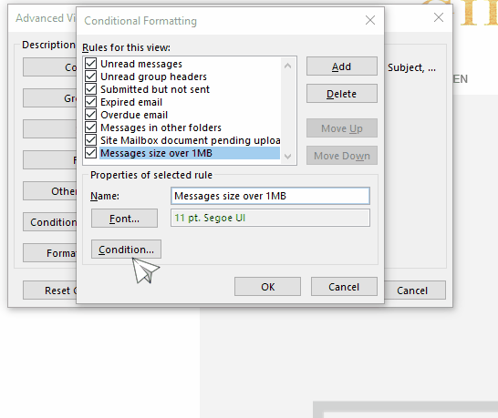
Task: Disable the Submitted but not sent rule
Action: point(91,89)
